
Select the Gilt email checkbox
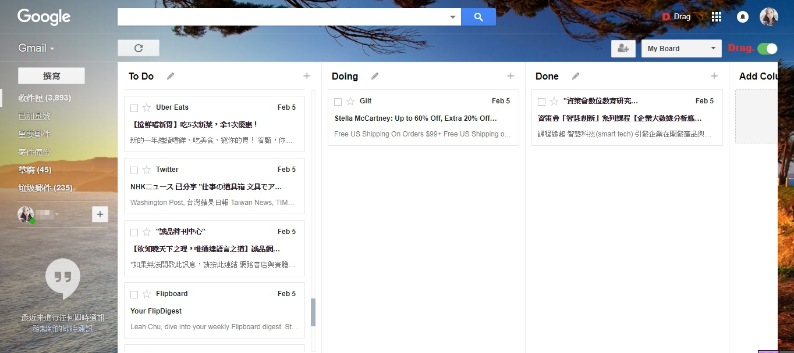point(338,102)
